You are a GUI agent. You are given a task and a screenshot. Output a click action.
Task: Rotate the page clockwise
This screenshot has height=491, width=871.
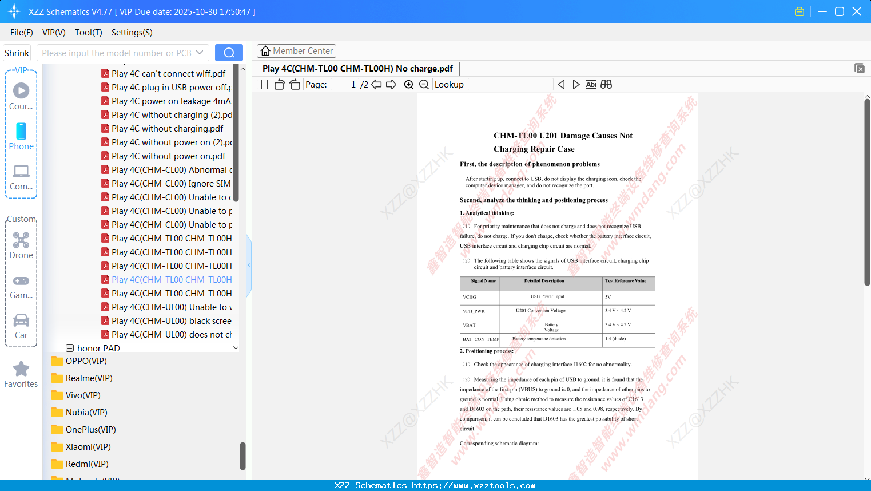[295, 85]
